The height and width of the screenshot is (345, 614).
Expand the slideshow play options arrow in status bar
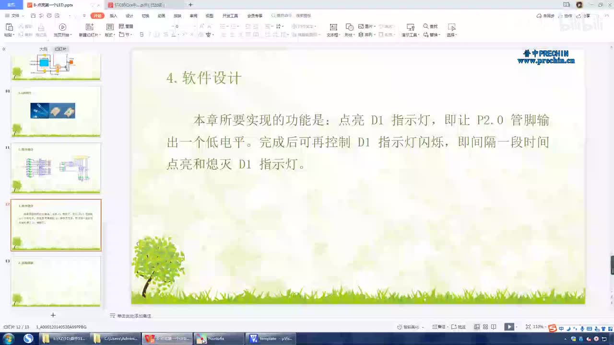(518, 327)
